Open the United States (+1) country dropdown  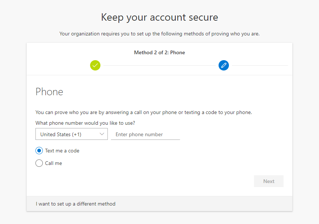click(72, 134)
